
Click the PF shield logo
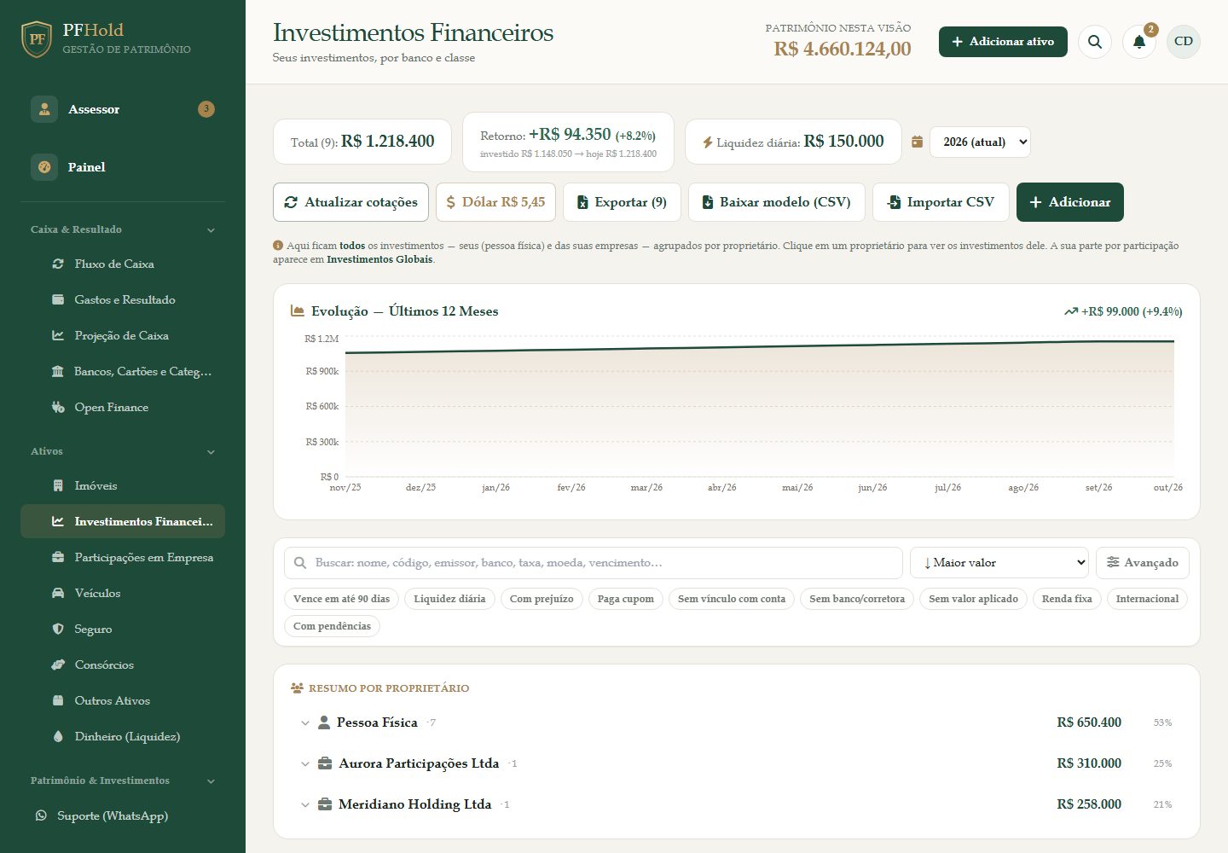pyautogui.click(x=37, y=39)
